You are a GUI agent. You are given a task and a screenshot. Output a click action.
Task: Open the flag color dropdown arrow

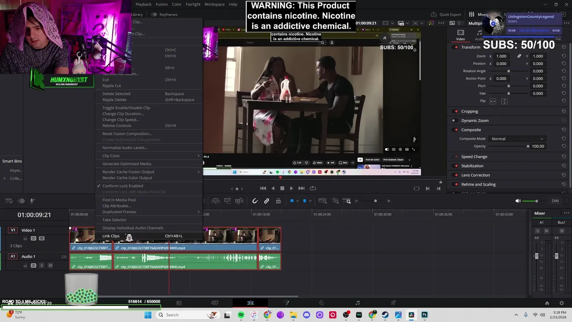coord(297,201)
